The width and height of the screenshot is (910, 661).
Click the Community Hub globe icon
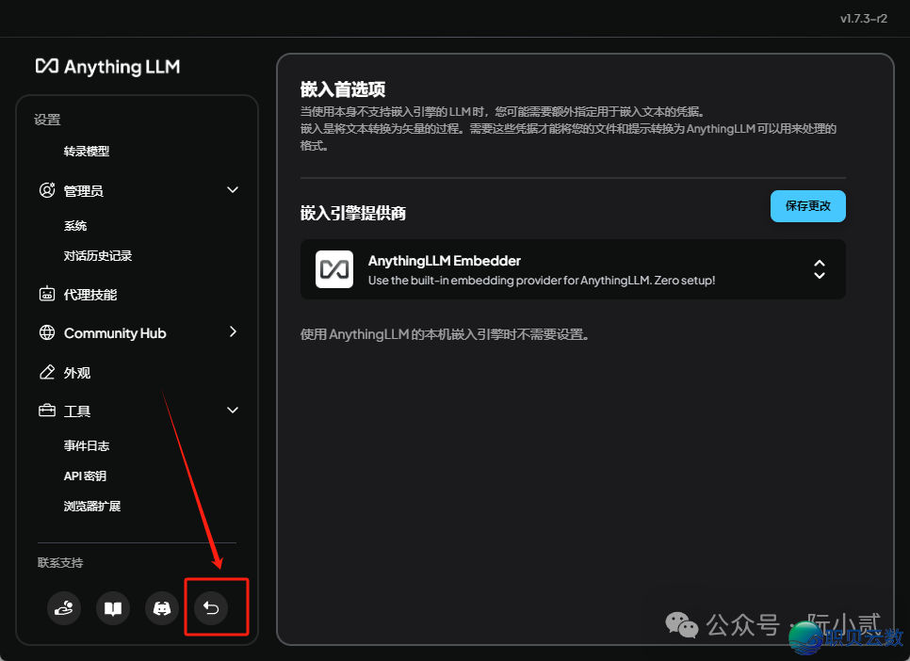tap(47, 332)
